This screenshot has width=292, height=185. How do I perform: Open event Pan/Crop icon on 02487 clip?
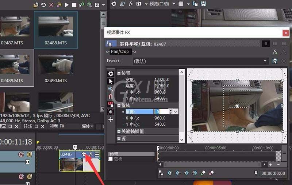pos(84,154)
